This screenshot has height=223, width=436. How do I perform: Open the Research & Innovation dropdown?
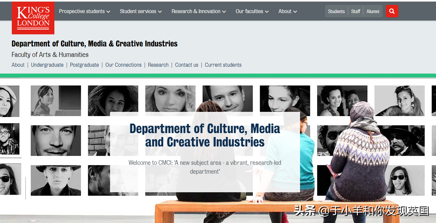(x=199, y=11)
